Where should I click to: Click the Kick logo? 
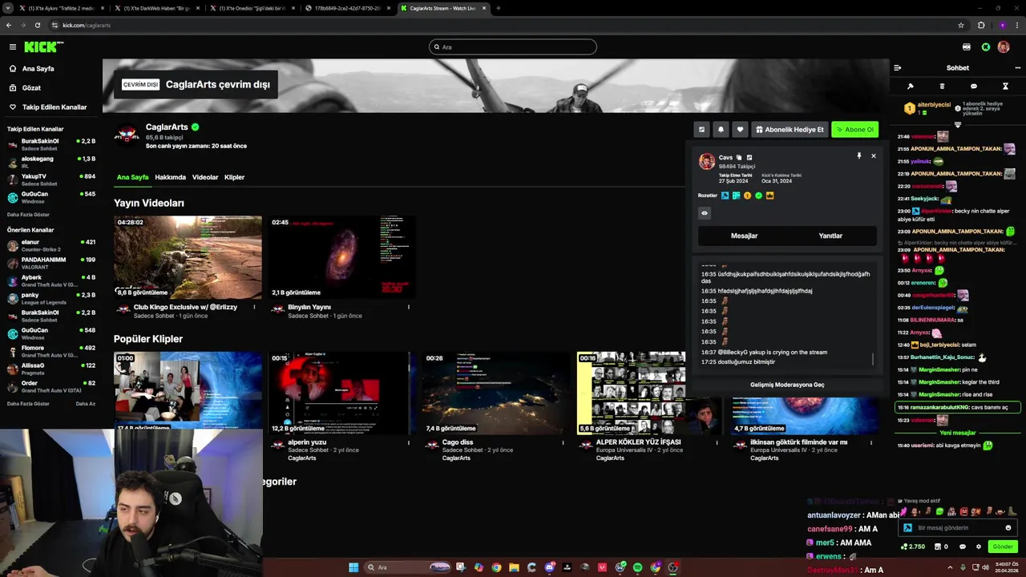coord(43,47)
